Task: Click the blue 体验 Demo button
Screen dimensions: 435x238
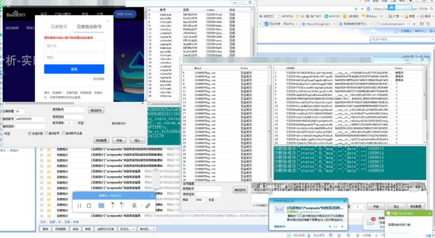Action: pyautogui.click(x=124, y=14)
